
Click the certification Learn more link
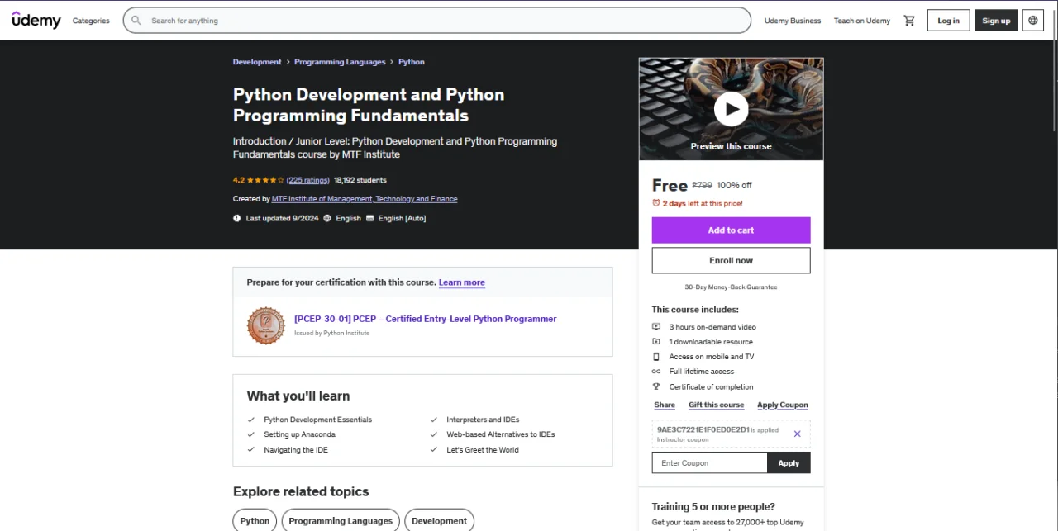(462, 282)
